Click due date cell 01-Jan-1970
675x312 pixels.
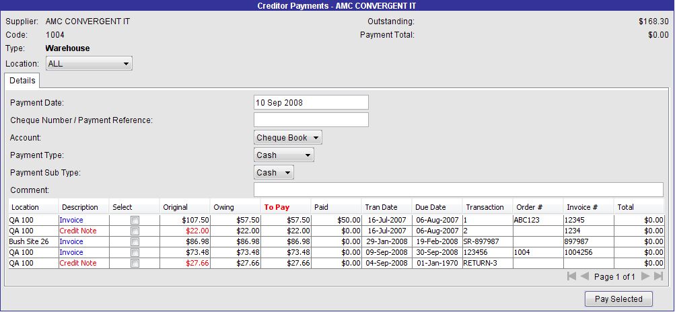[437, 263]
